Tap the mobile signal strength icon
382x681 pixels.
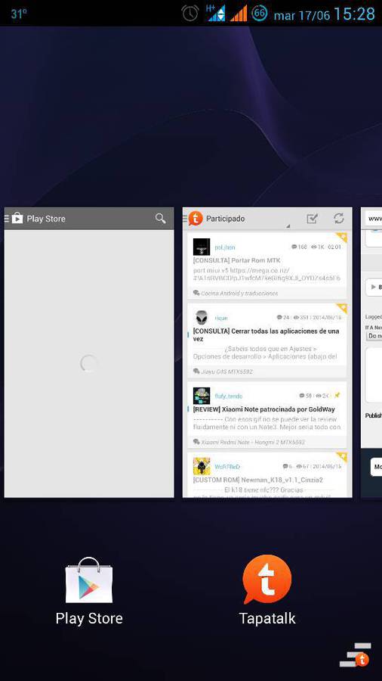tap(239, 14)
